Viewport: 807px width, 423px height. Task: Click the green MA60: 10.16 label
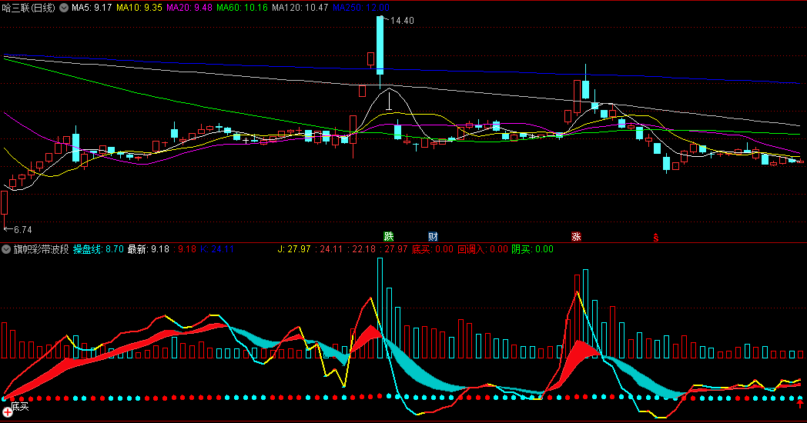[242, 8]
